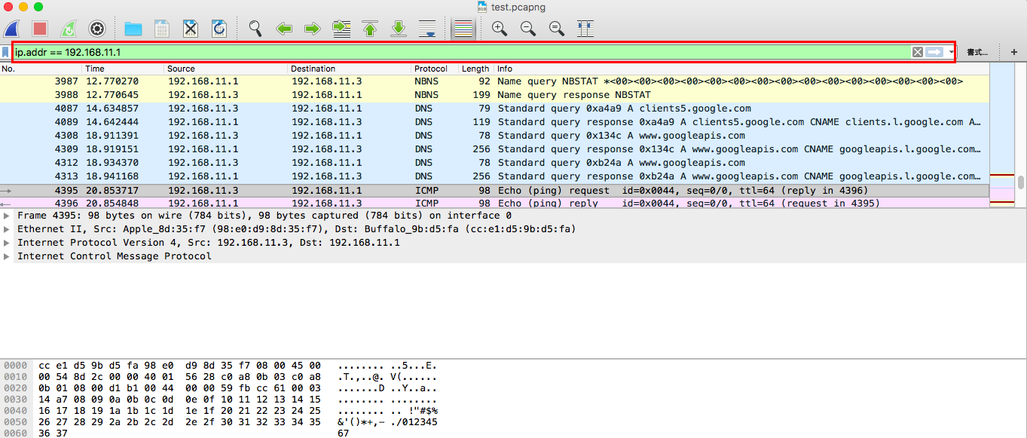Screen dimensions: 1027x438
Task: Select packet 3987 NBNS name query
Action: click(x=494, y=81)
